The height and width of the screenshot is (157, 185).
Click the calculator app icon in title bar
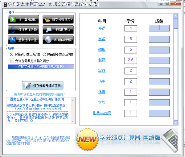point(5,5)
